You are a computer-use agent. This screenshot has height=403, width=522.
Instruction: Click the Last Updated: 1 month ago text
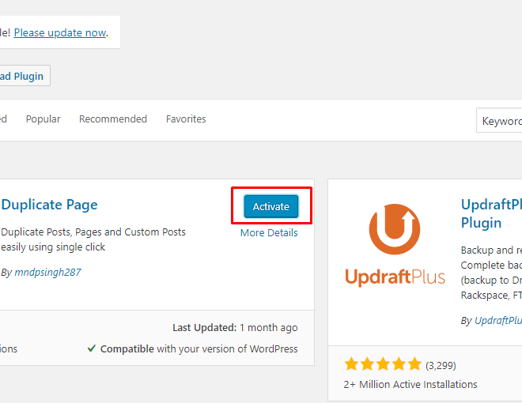pyautogui.click(x=235, y=328)
